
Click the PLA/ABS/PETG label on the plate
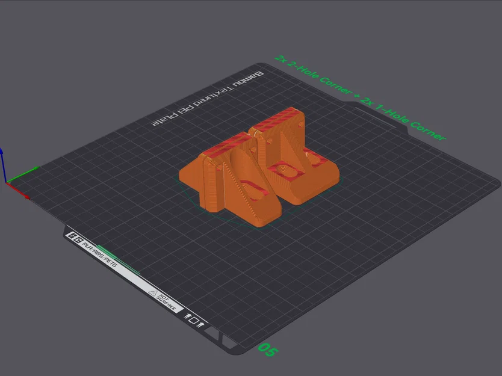[x=100, y=254]
